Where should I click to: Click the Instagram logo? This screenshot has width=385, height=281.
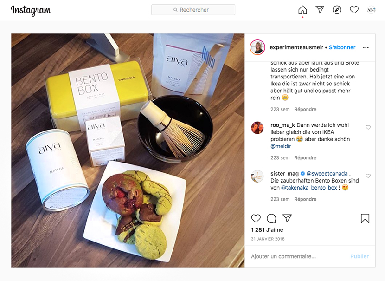click(31, 10)
